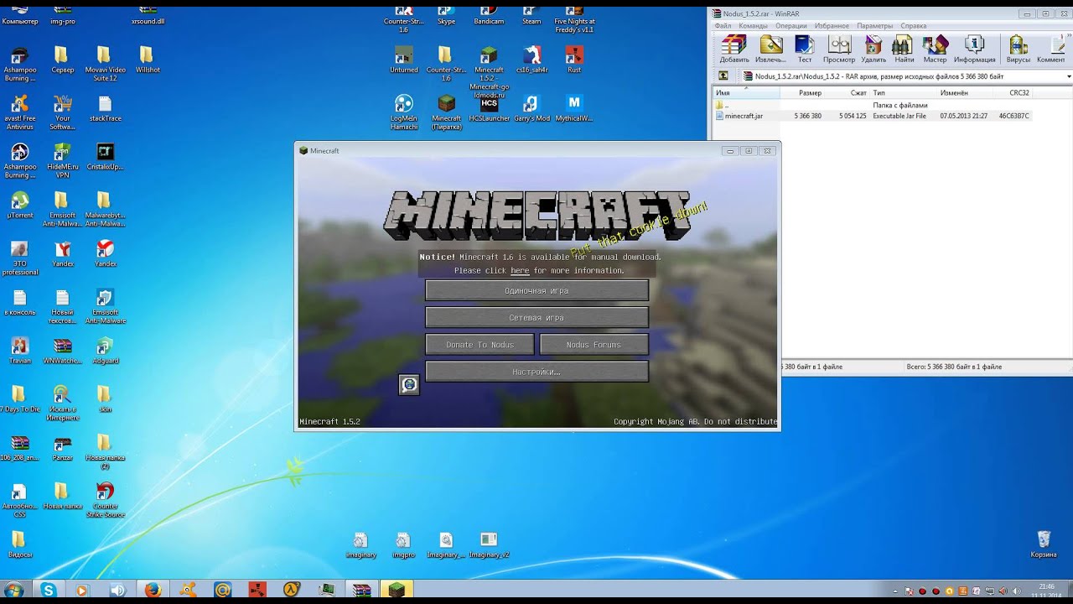1073x604 pixels.
Task: Open WinRAR's Мастер (Wizard) tool
Action: 935,49
